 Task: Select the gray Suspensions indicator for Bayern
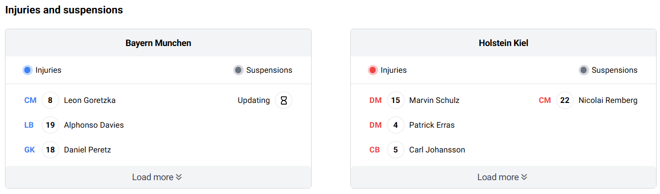pos(238,70)
